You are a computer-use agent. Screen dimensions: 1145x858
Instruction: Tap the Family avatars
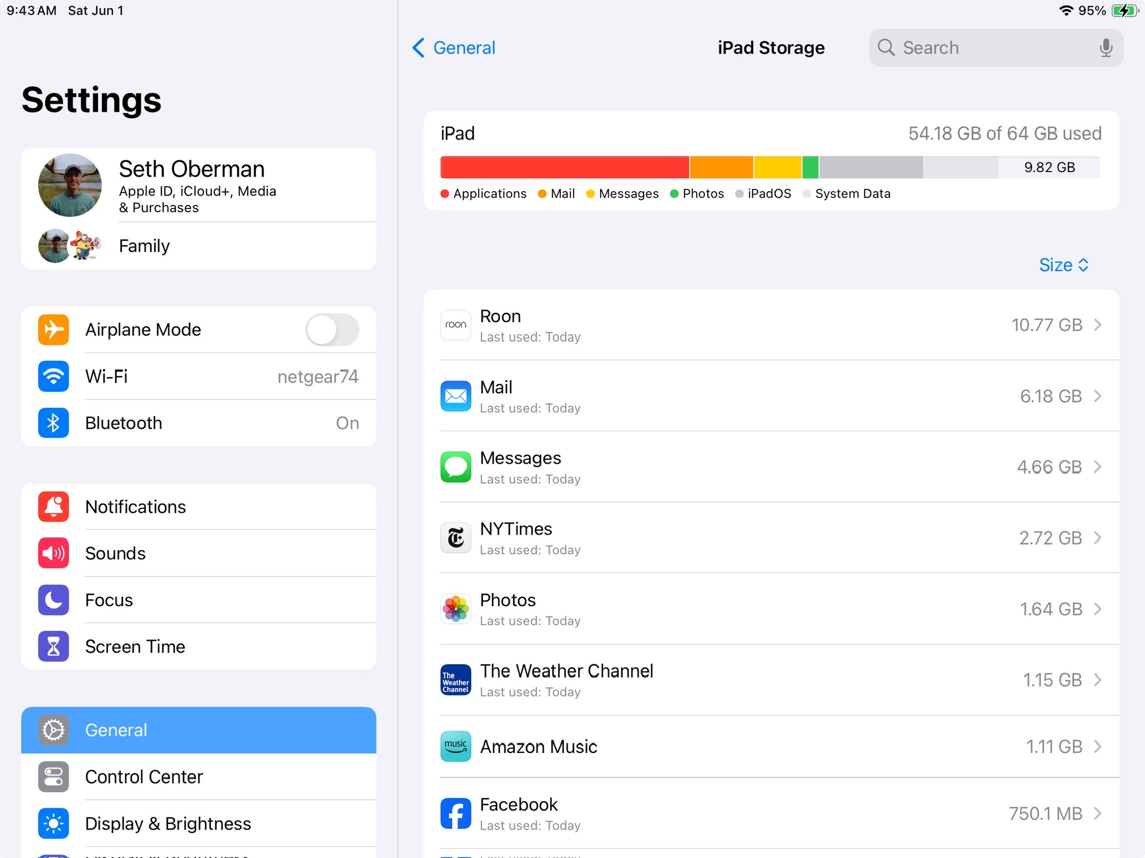coord(70,246)
